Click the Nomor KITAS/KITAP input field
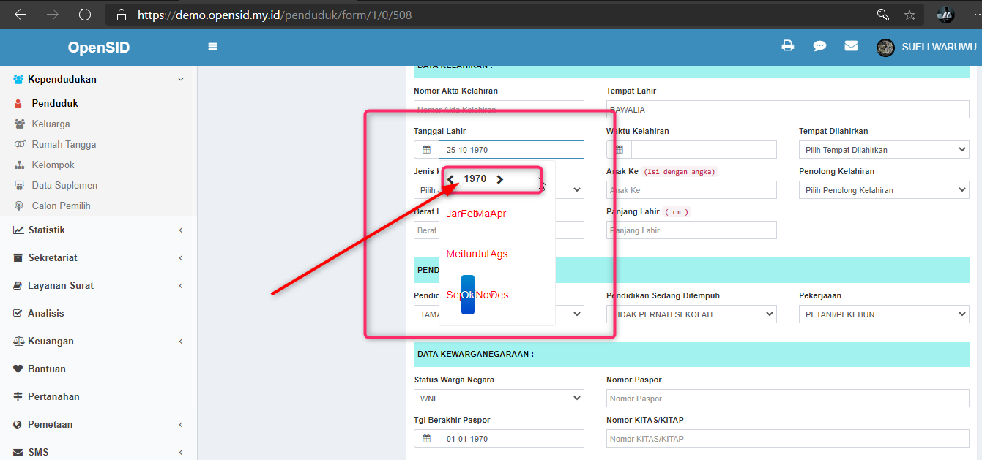This screenshot has width=982, height=460. click(x=788, y=439)
